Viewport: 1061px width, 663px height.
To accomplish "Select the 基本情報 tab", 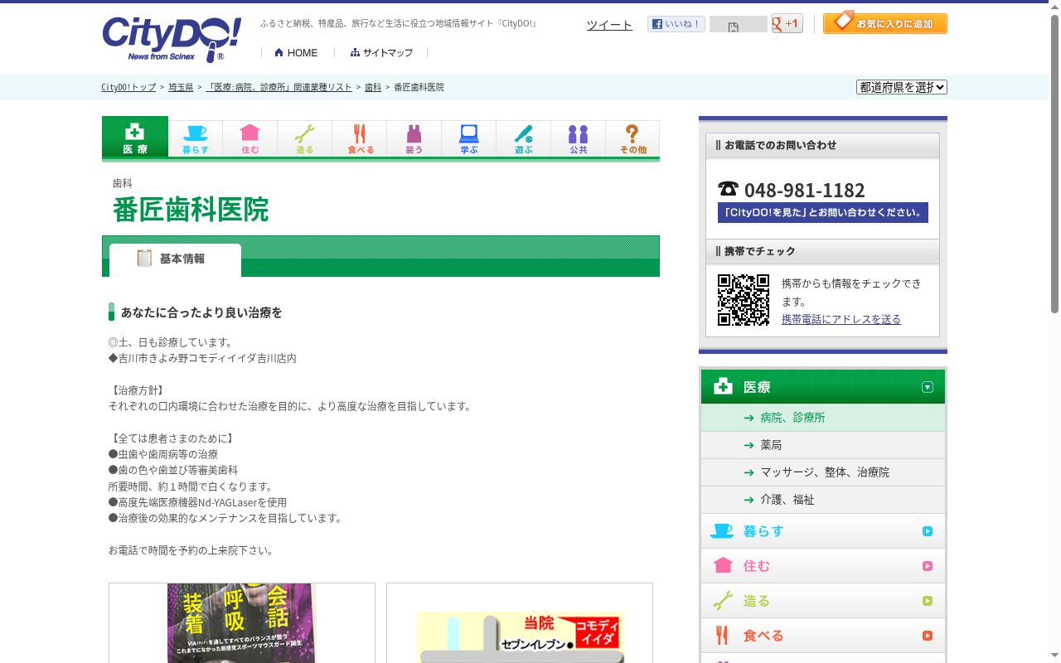I will tap(175, 259).
